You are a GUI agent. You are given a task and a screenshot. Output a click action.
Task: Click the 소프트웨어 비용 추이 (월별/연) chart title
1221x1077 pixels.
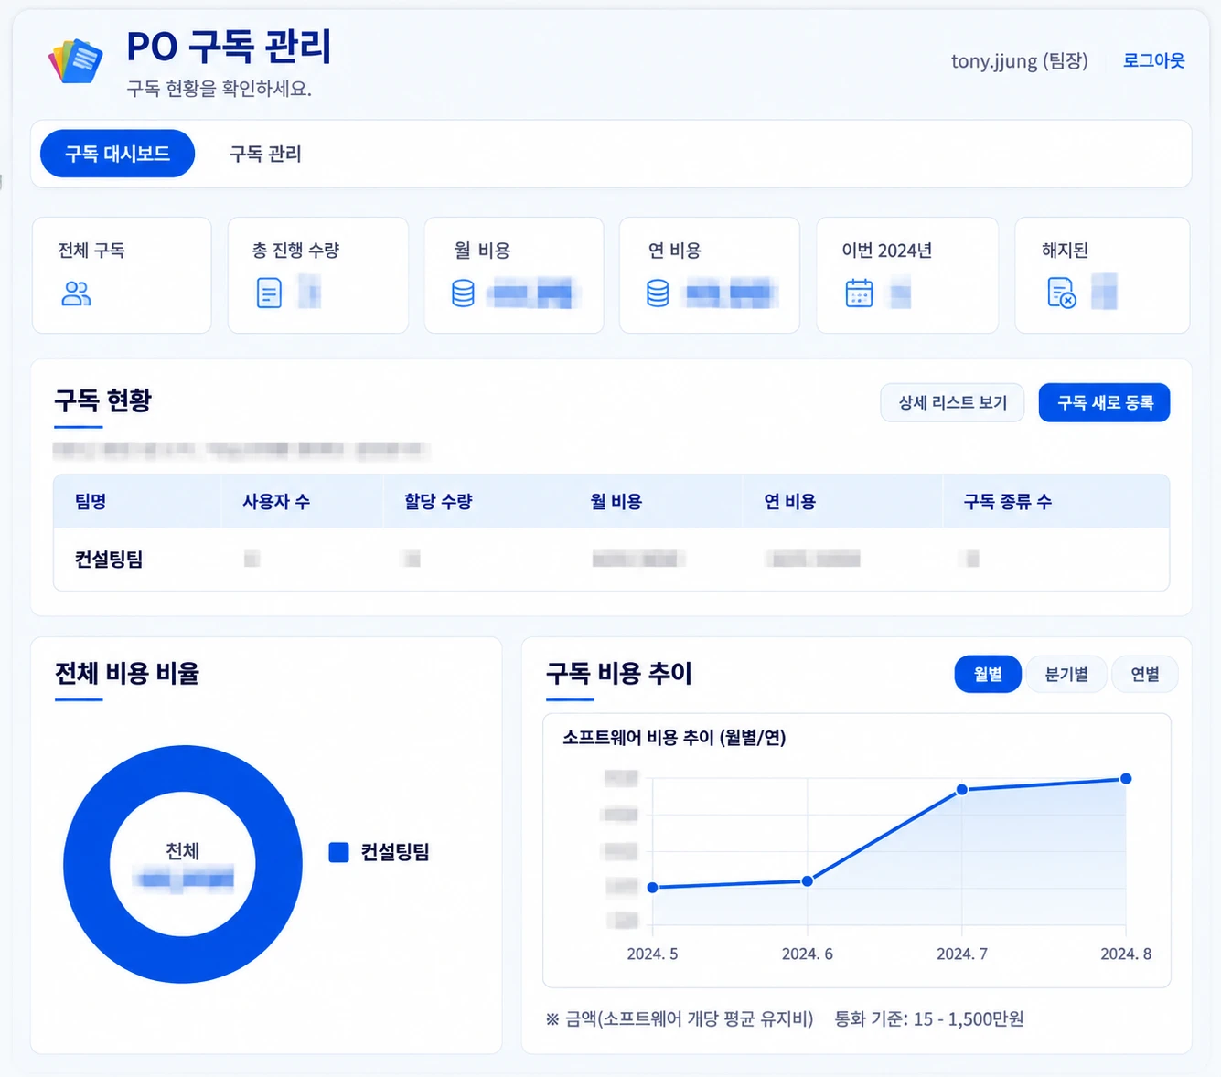[x=674, y=737]
